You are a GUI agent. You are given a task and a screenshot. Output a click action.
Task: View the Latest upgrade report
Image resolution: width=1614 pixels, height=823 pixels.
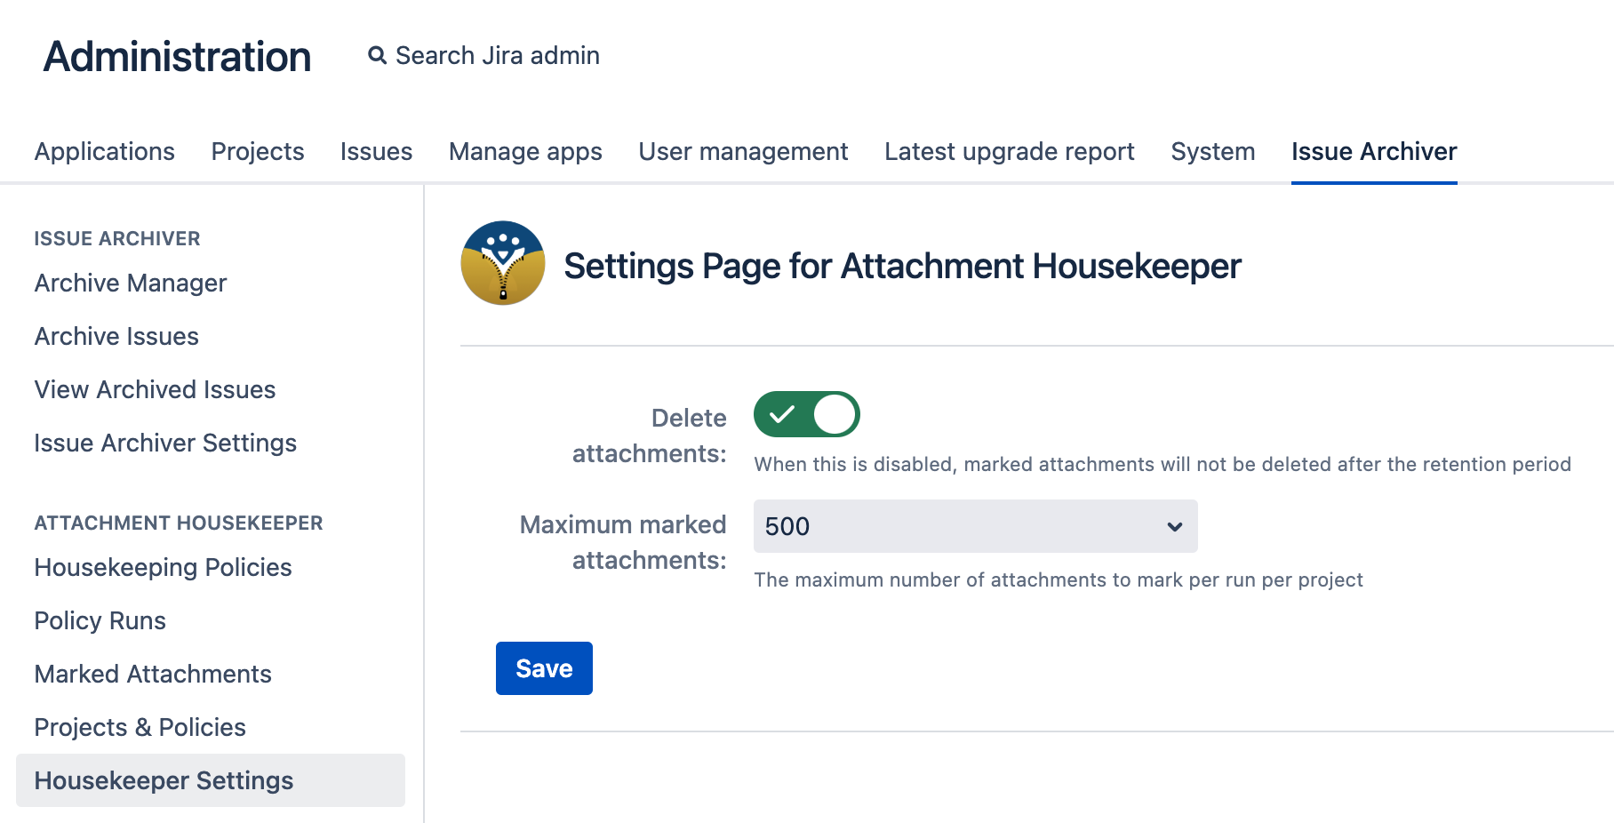click(x=1009, y=151)
